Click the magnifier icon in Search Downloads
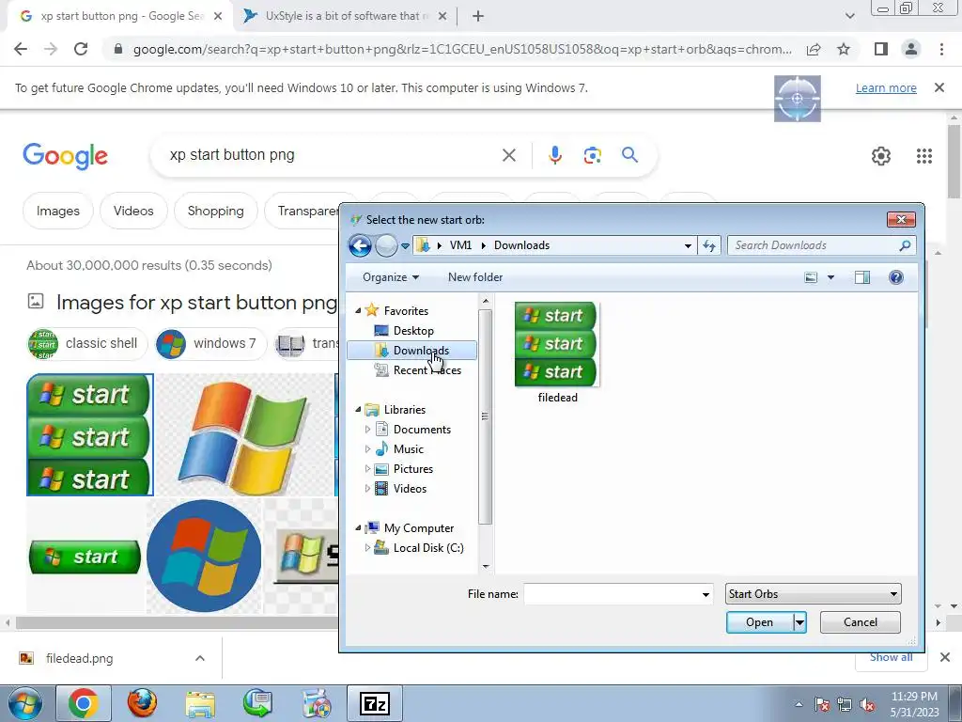 click(905, 245)
